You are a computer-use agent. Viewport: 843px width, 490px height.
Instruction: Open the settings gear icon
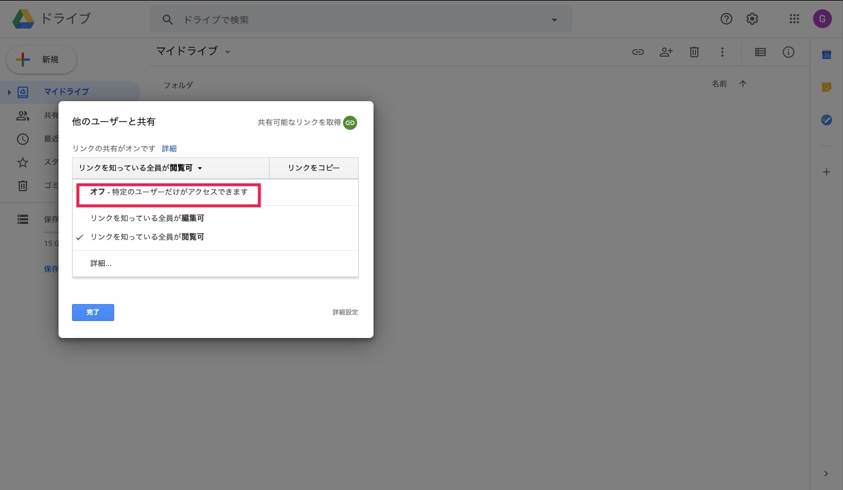click(x=752, y=19)
